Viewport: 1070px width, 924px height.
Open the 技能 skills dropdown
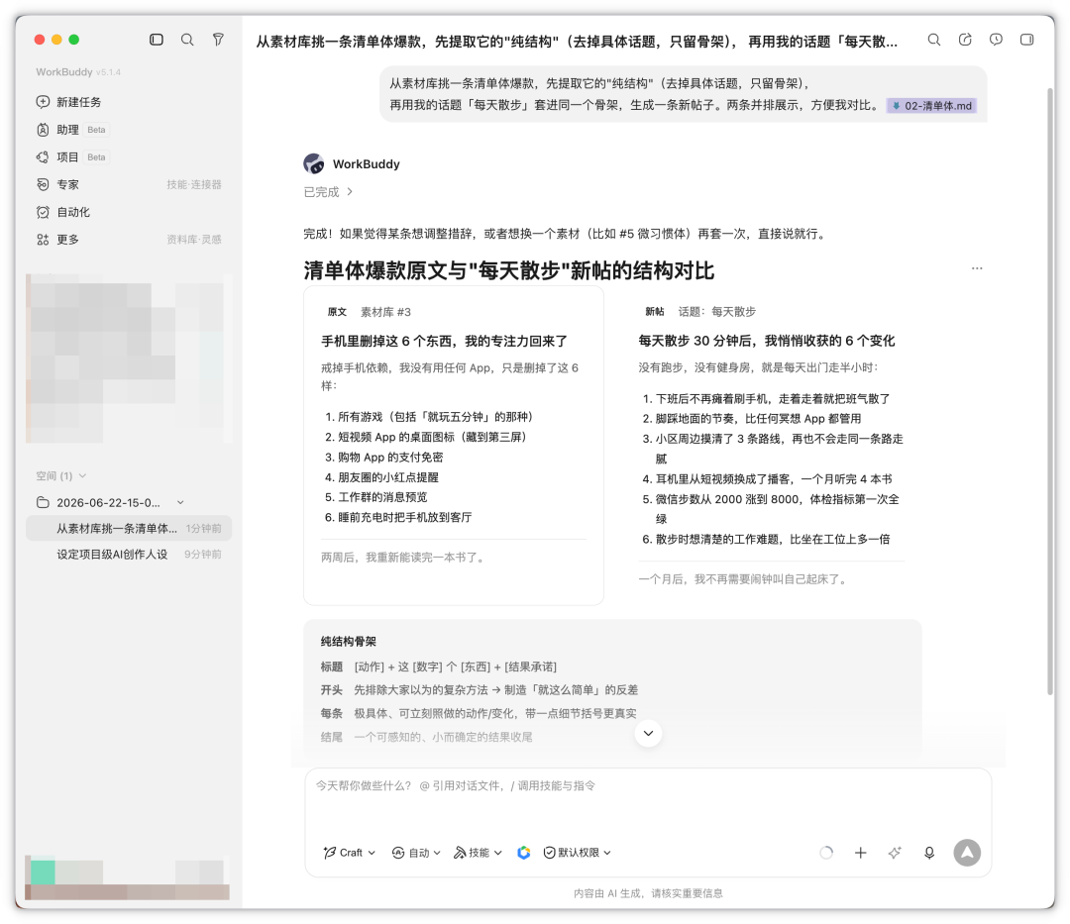coord(478,853)
